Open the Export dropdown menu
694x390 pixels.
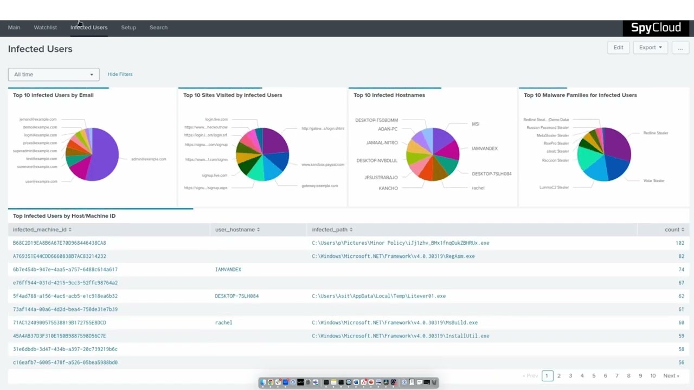pos(650,47)
